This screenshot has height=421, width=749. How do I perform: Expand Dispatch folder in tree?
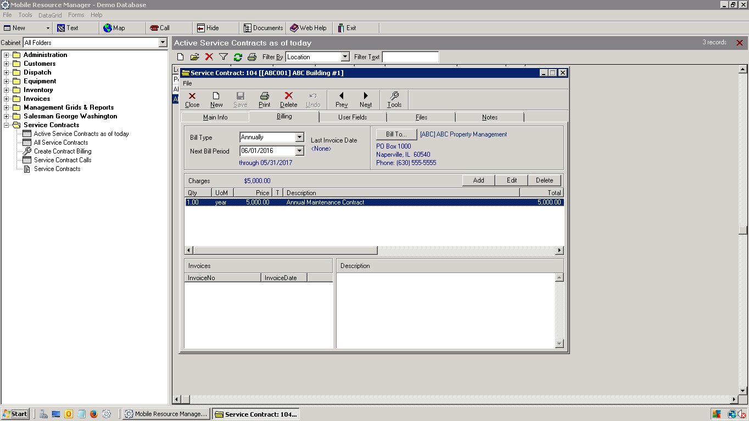pyautogui.click(x=7, y=72)
